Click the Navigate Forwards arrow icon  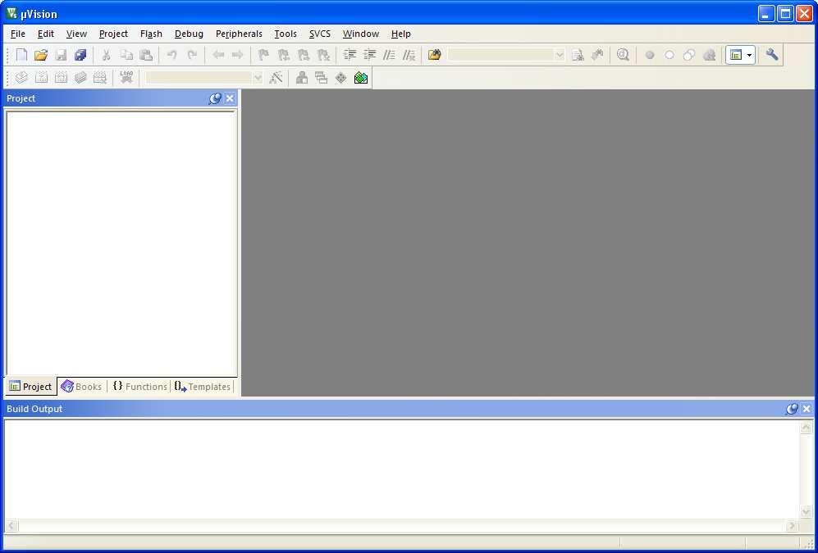click(x=237, y=55)
